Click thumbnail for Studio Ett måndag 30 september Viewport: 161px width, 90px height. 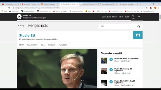(x=104, y=71)
